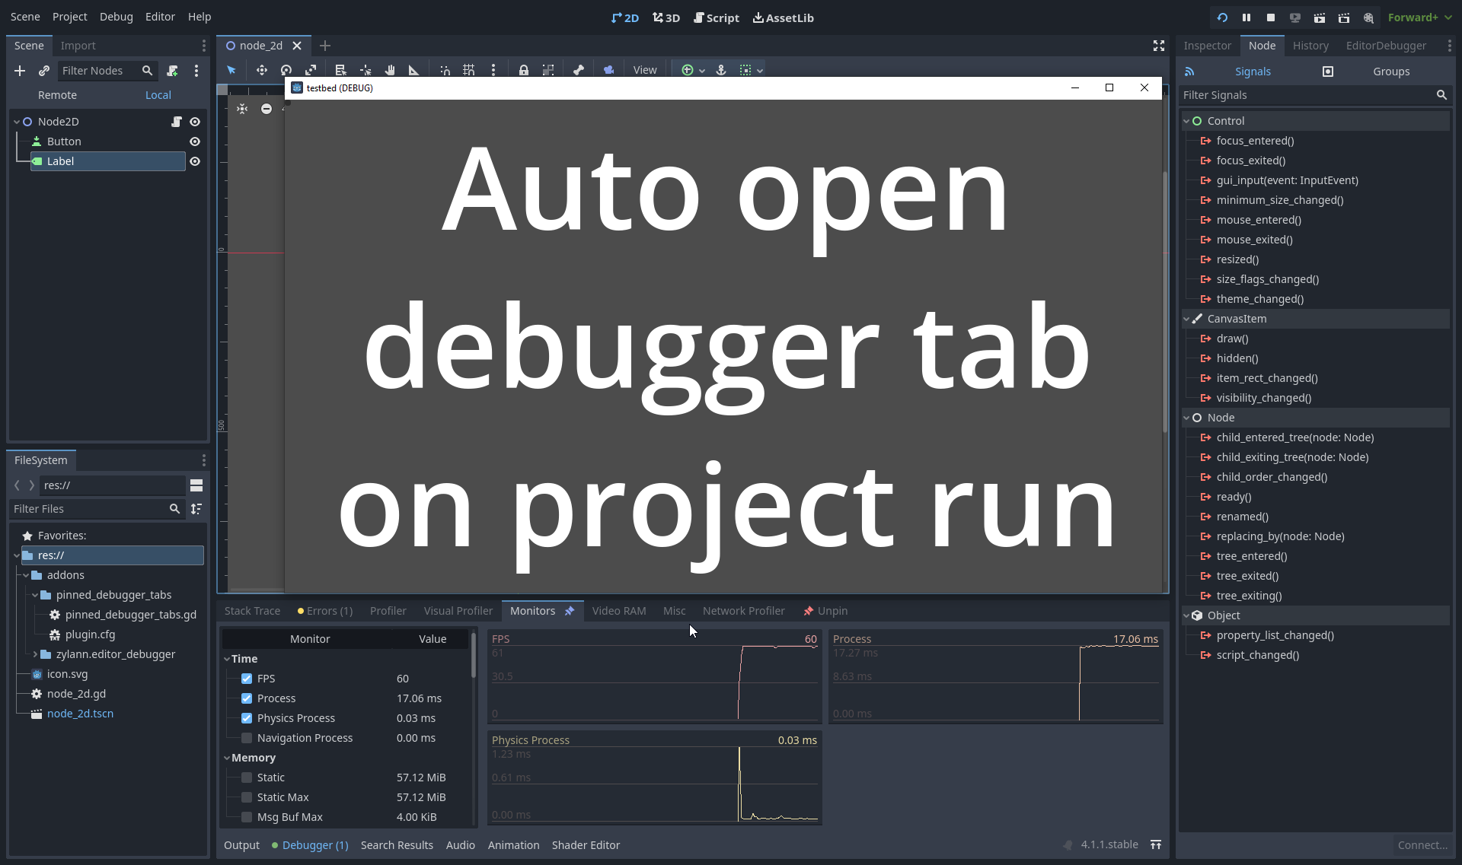Toggle FileSystem split mode icon

[196, 485]
